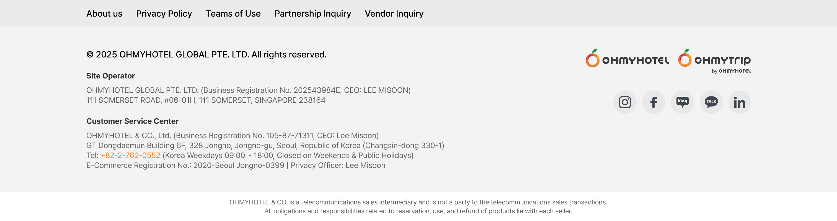The width and height of the screenshot is (837, 221).
Task: Click the OHMYTRIP by OHMYHOTEL logo
Action: 714,60
